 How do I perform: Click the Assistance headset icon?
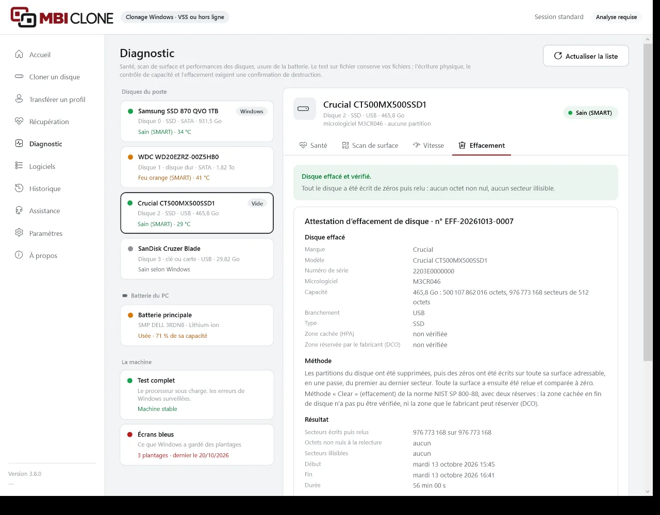pos(19,211)
